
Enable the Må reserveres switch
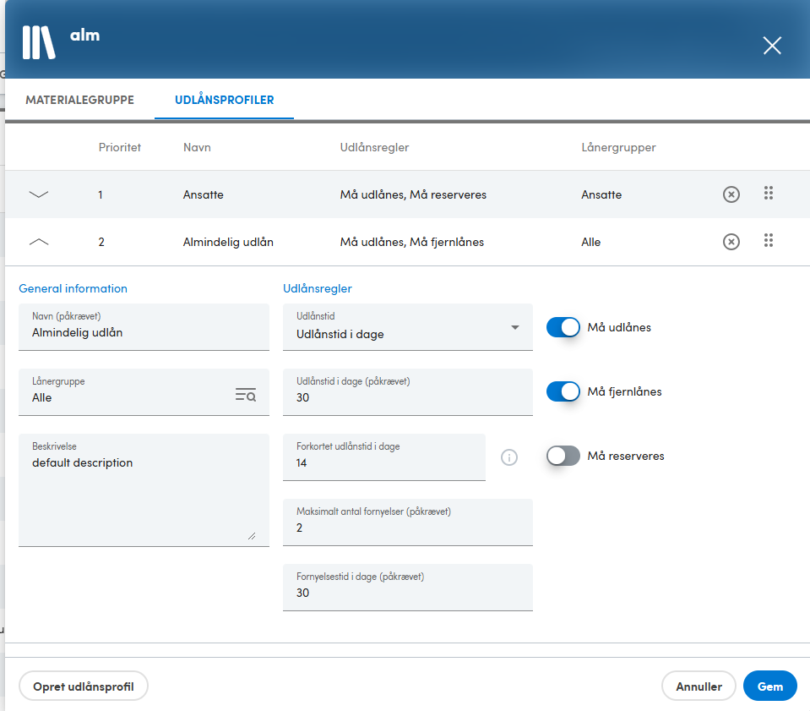[563, 456]
